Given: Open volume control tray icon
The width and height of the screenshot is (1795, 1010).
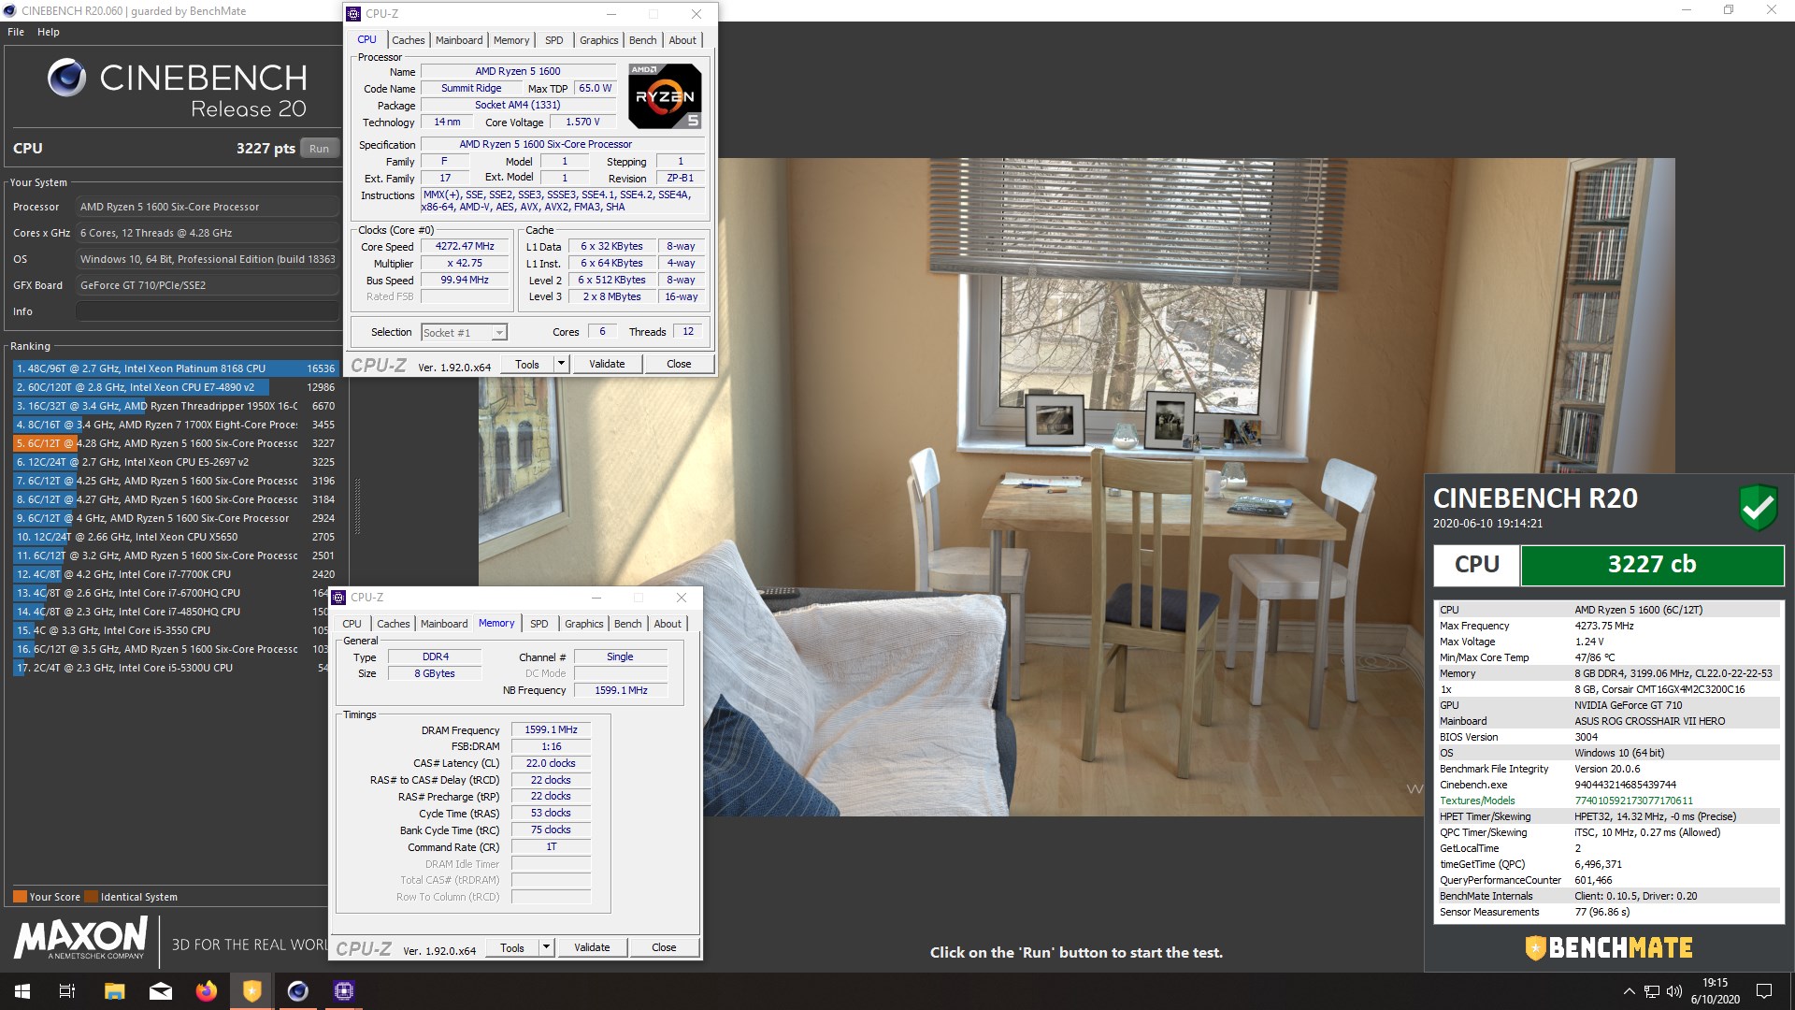Looking at the screenshot, I should point(1674,991).
